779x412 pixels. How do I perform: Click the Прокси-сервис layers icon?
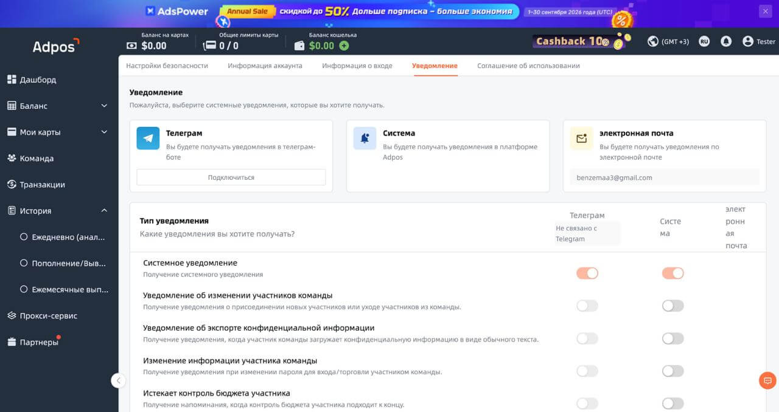[12, 315]
